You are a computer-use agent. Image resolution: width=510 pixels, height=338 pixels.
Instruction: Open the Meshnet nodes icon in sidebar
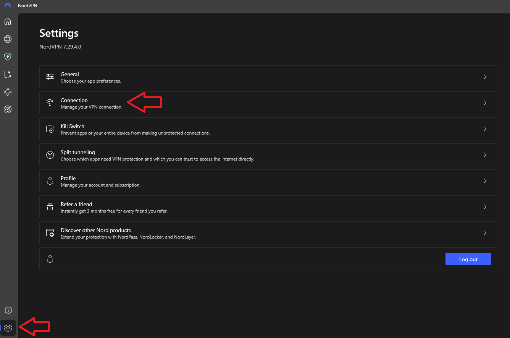pos(8,92)
